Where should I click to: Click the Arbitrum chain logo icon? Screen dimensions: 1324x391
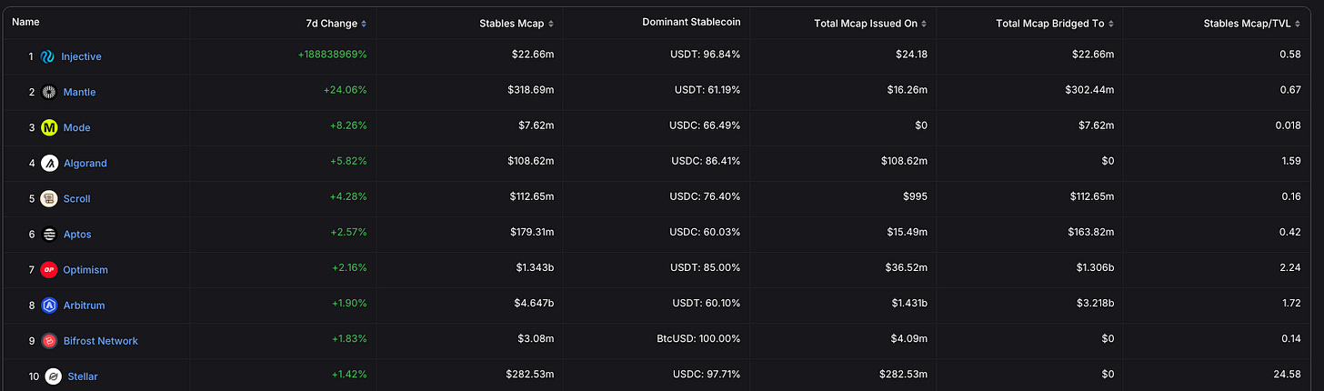click(x=49, y=305)
